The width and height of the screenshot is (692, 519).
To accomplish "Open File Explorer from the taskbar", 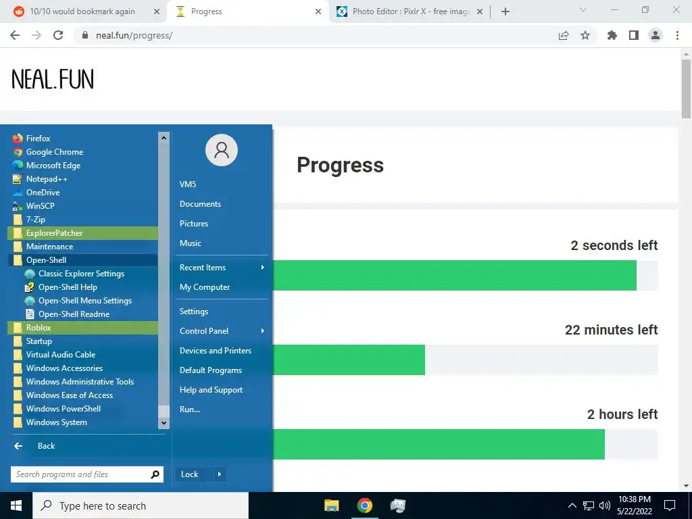I will 331,505.
